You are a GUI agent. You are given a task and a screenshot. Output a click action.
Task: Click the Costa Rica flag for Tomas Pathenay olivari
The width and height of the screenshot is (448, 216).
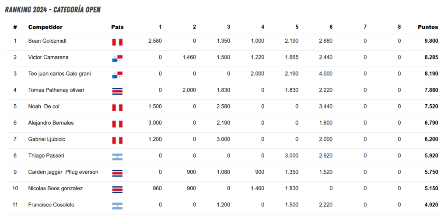117,91
